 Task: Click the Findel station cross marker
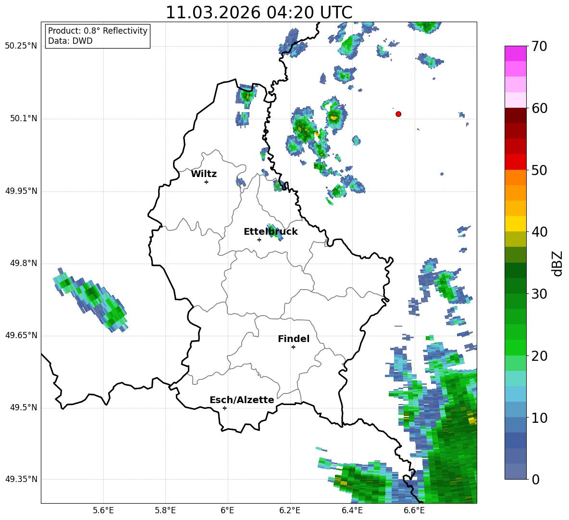coord(293,347)
